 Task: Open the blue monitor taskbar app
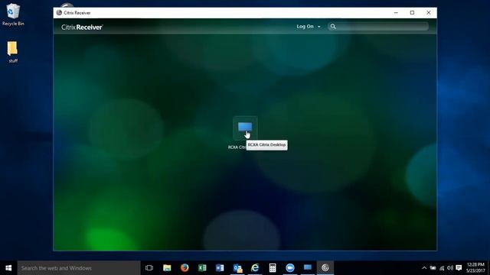[x=308, y=268]
